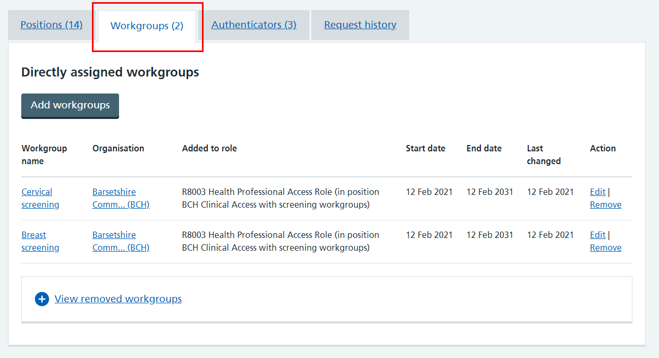Image resolution: width=659 pixels, height=358 pixels.
Task: Click the Directly assigned workgroups heading
Action: click(x=110, y=72)
